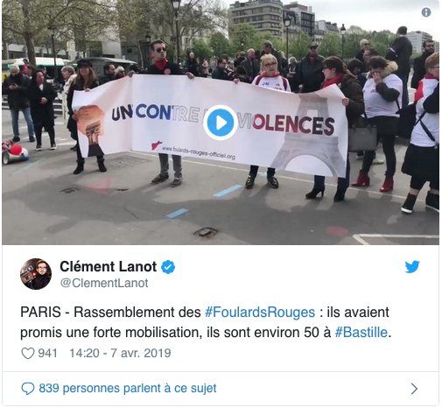Open Clément Lanot's profile avatar

click(x=36, y=274)
